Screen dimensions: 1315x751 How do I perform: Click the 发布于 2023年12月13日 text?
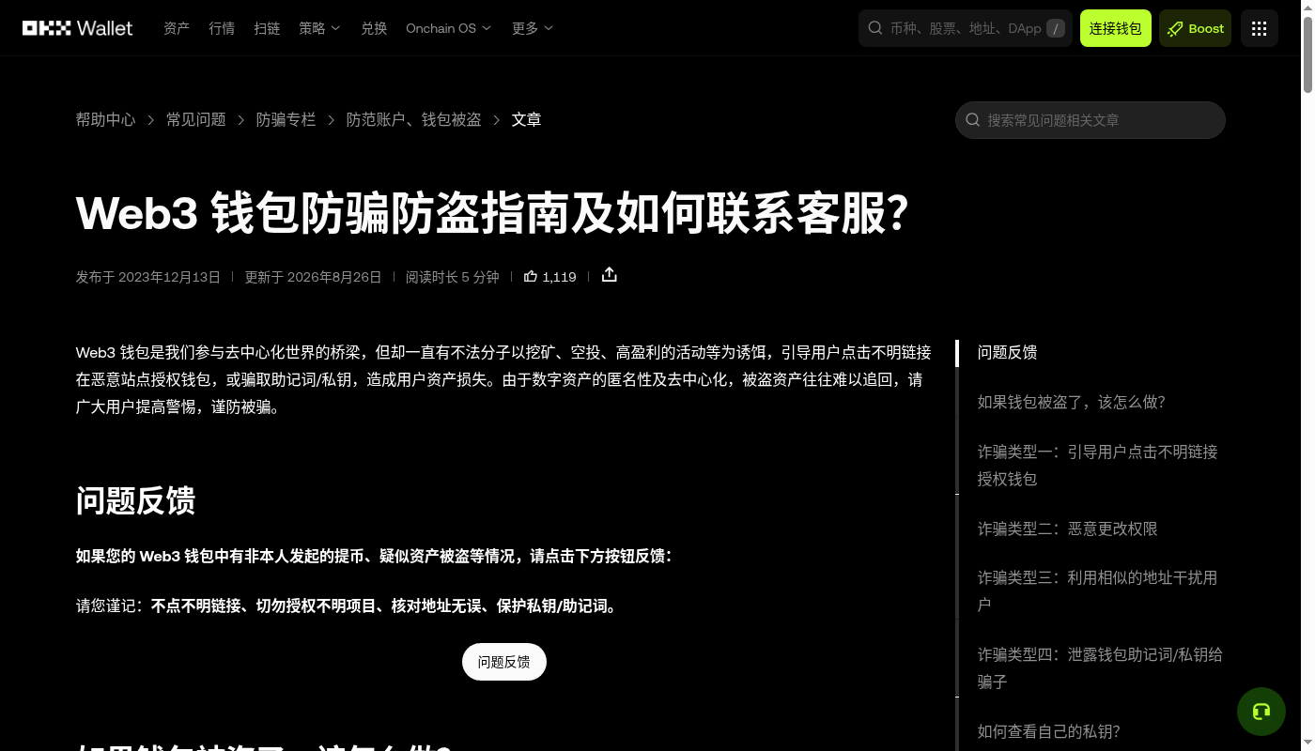click(148, 277)
